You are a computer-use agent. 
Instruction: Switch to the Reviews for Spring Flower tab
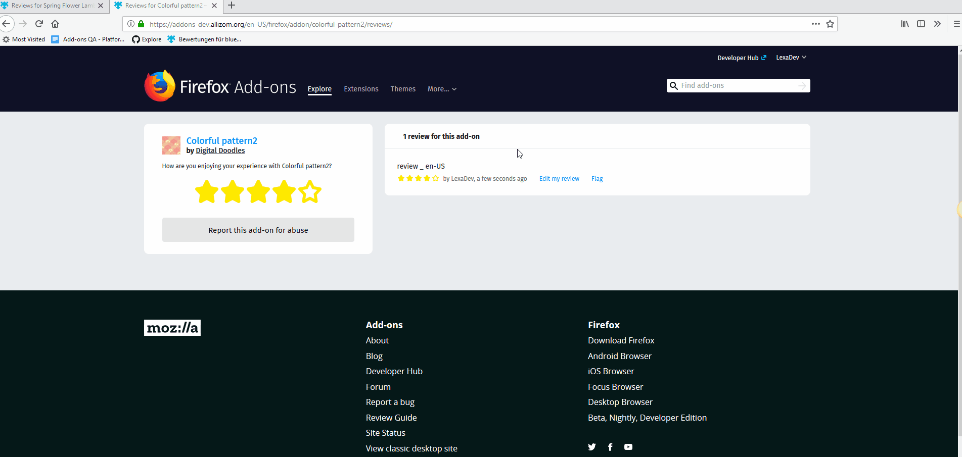[51, 6]
